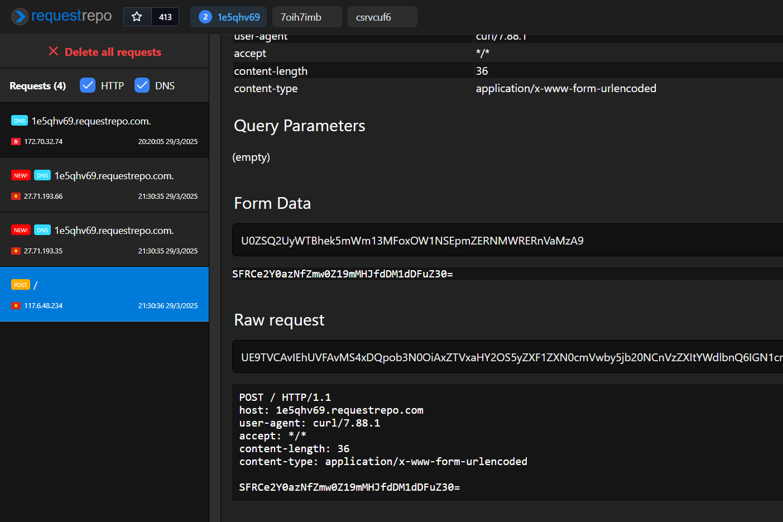Uncheck the DNS filter checkbox
Image resolution: width=783 pixels, height=522 pixels.
pos(142,85)
